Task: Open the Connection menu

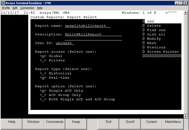Action: (x=27, y=8)
